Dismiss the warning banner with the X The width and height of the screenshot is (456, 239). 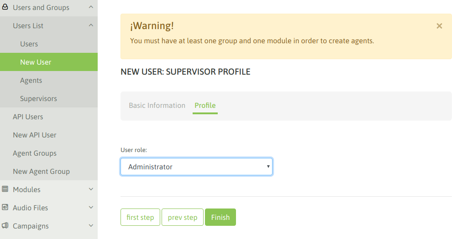[x=439, y=26]
